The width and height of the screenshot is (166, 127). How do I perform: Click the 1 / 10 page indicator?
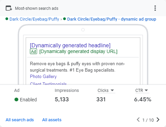(x=148, y=120)
